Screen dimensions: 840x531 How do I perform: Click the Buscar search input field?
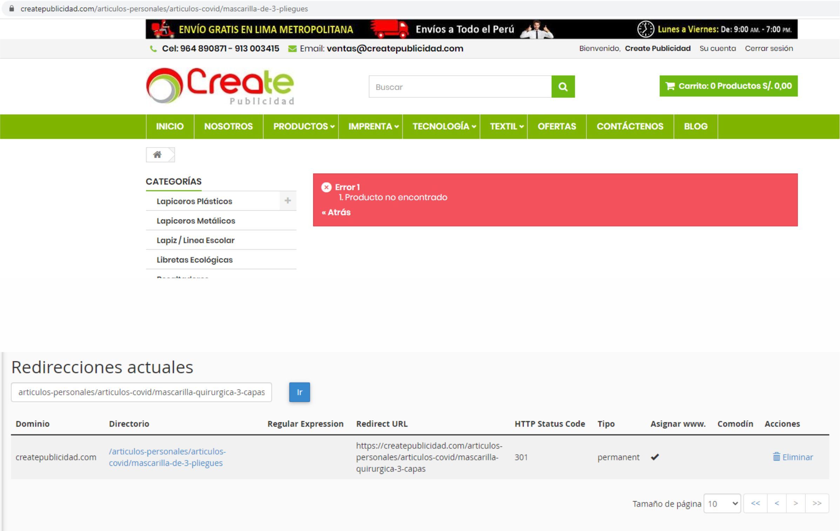(460, 87)
